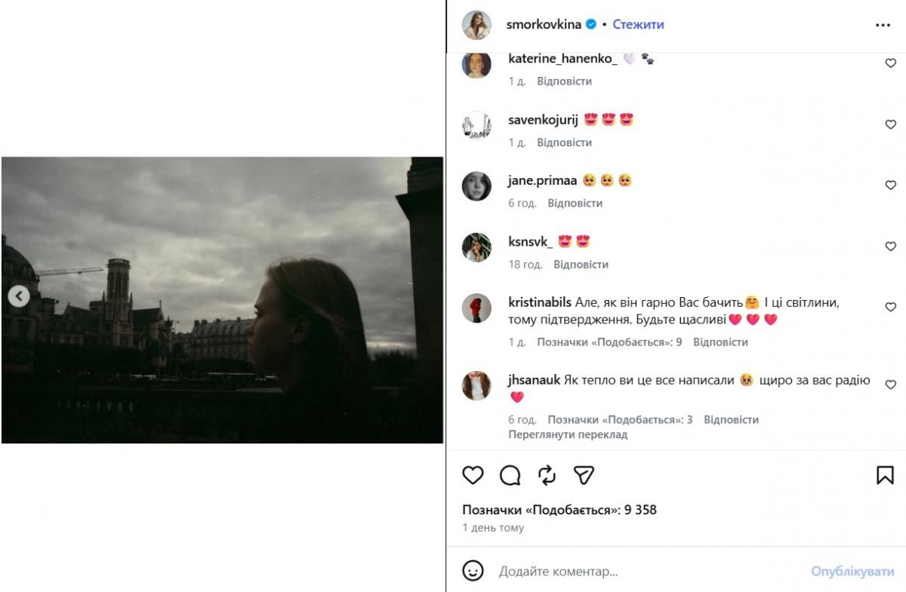The width and height of the screenshot is (906, 592).
Task: Click the Стежити follow button
Action: click(638, 24)
